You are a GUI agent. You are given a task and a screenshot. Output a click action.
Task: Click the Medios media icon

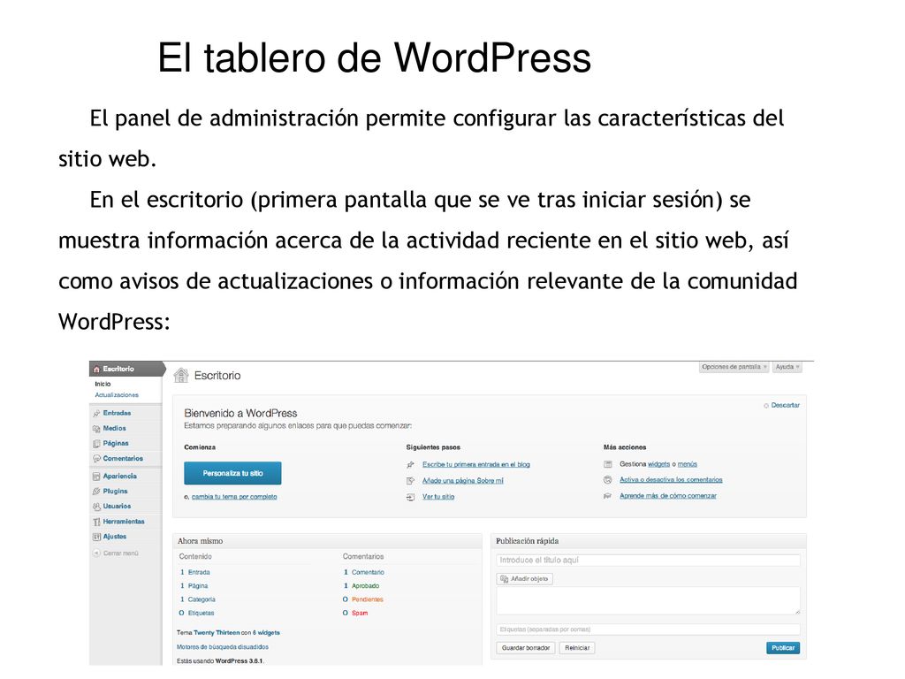(96, 429)
